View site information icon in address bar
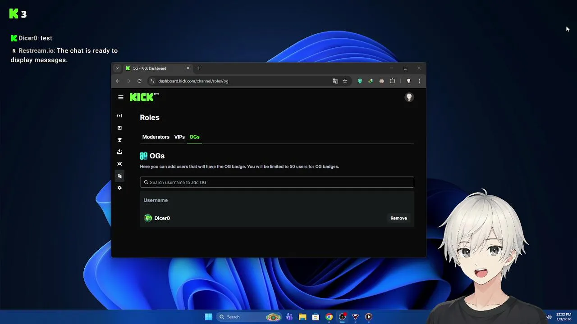The height and width of the screenshot is (324, 577). pos(152,81)
